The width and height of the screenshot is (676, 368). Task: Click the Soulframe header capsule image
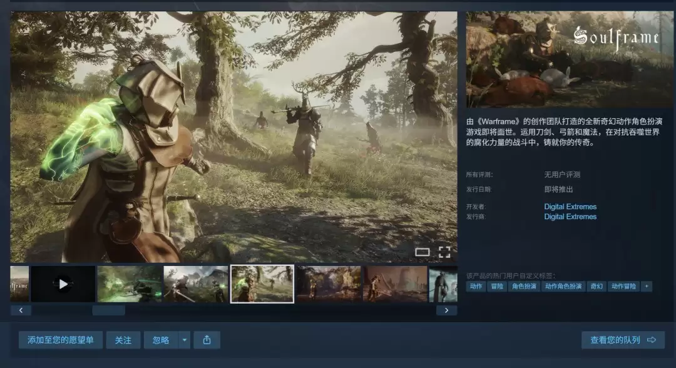pyautogui.click(x=569, y=59)
